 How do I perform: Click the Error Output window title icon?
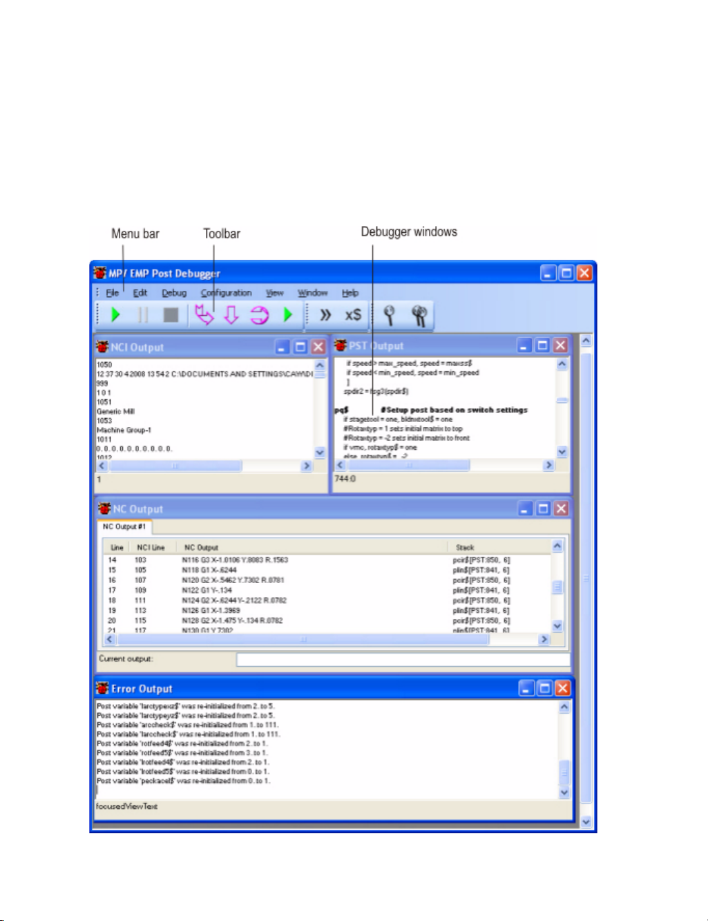(103, 688)
